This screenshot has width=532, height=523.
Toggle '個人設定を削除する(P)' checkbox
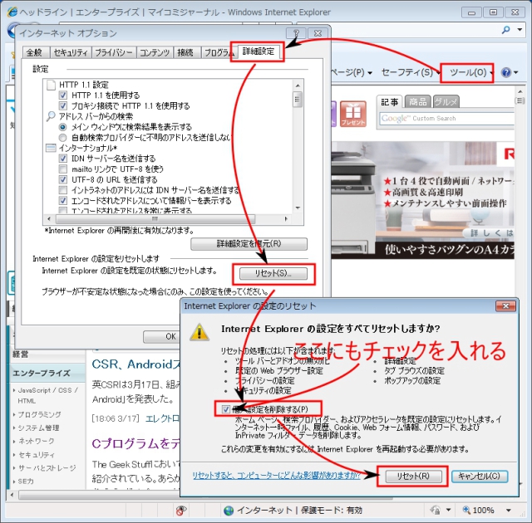click(226, 409)
